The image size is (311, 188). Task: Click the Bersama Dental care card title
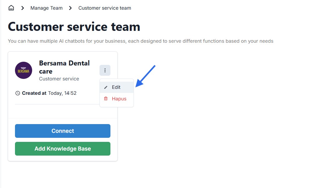pyautogui.click(x=64, y=67)
